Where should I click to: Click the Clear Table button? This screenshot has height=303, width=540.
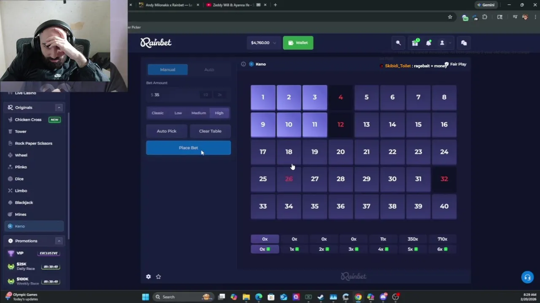[x=210, y=131]
